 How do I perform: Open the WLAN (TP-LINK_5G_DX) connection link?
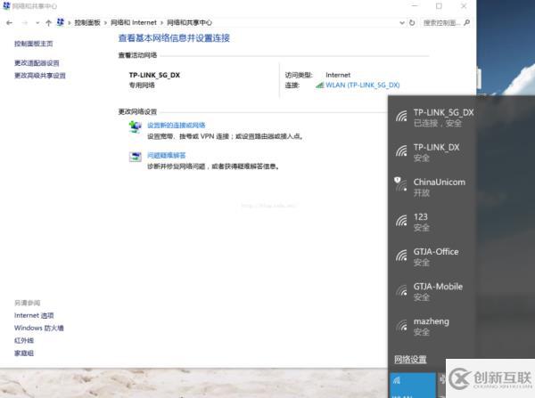pyautogui.click(x=362, y=85)
